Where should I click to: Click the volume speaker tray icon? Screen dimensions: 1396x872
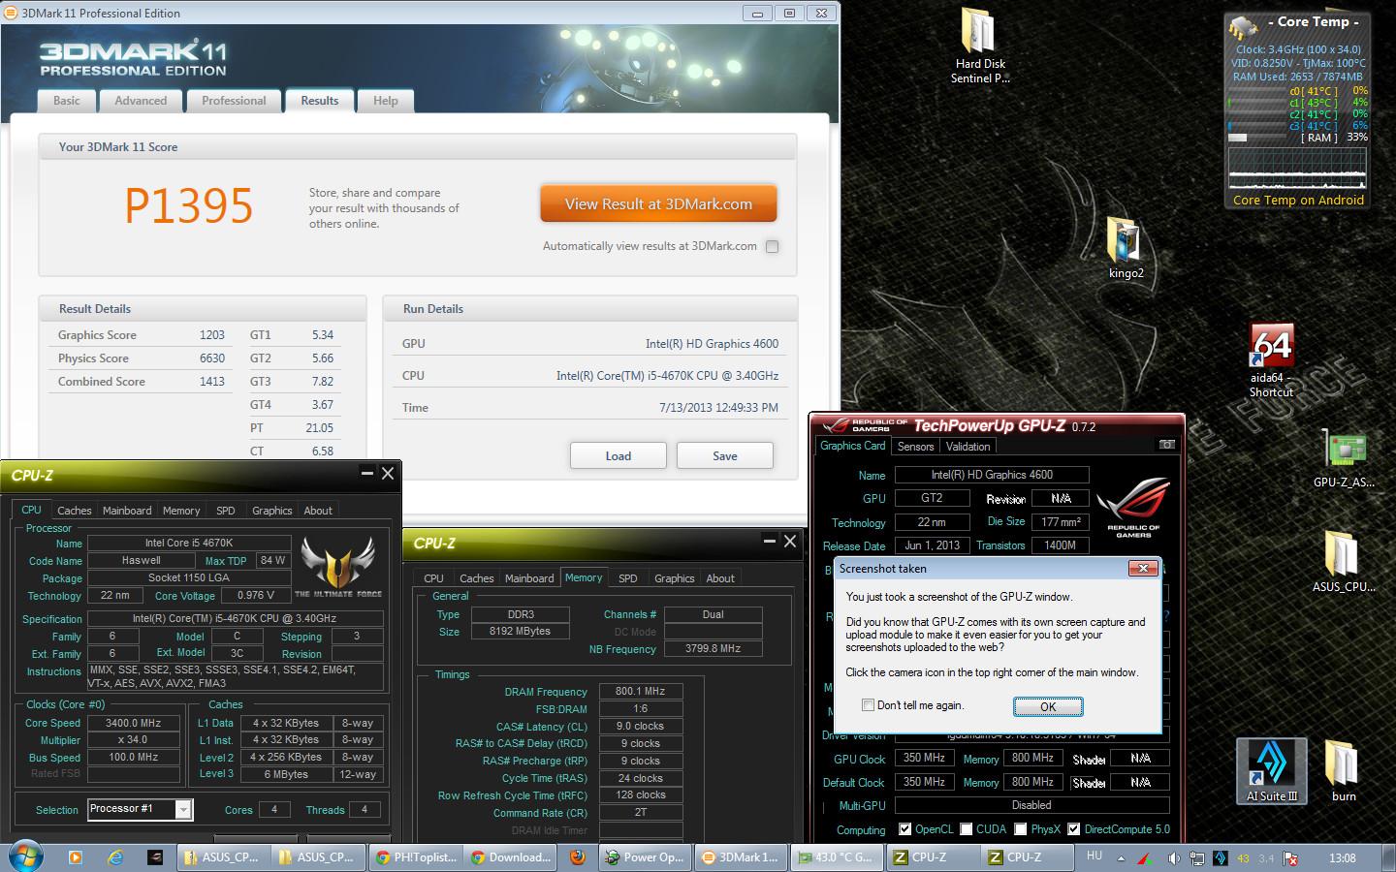[x=1173, y=857]
